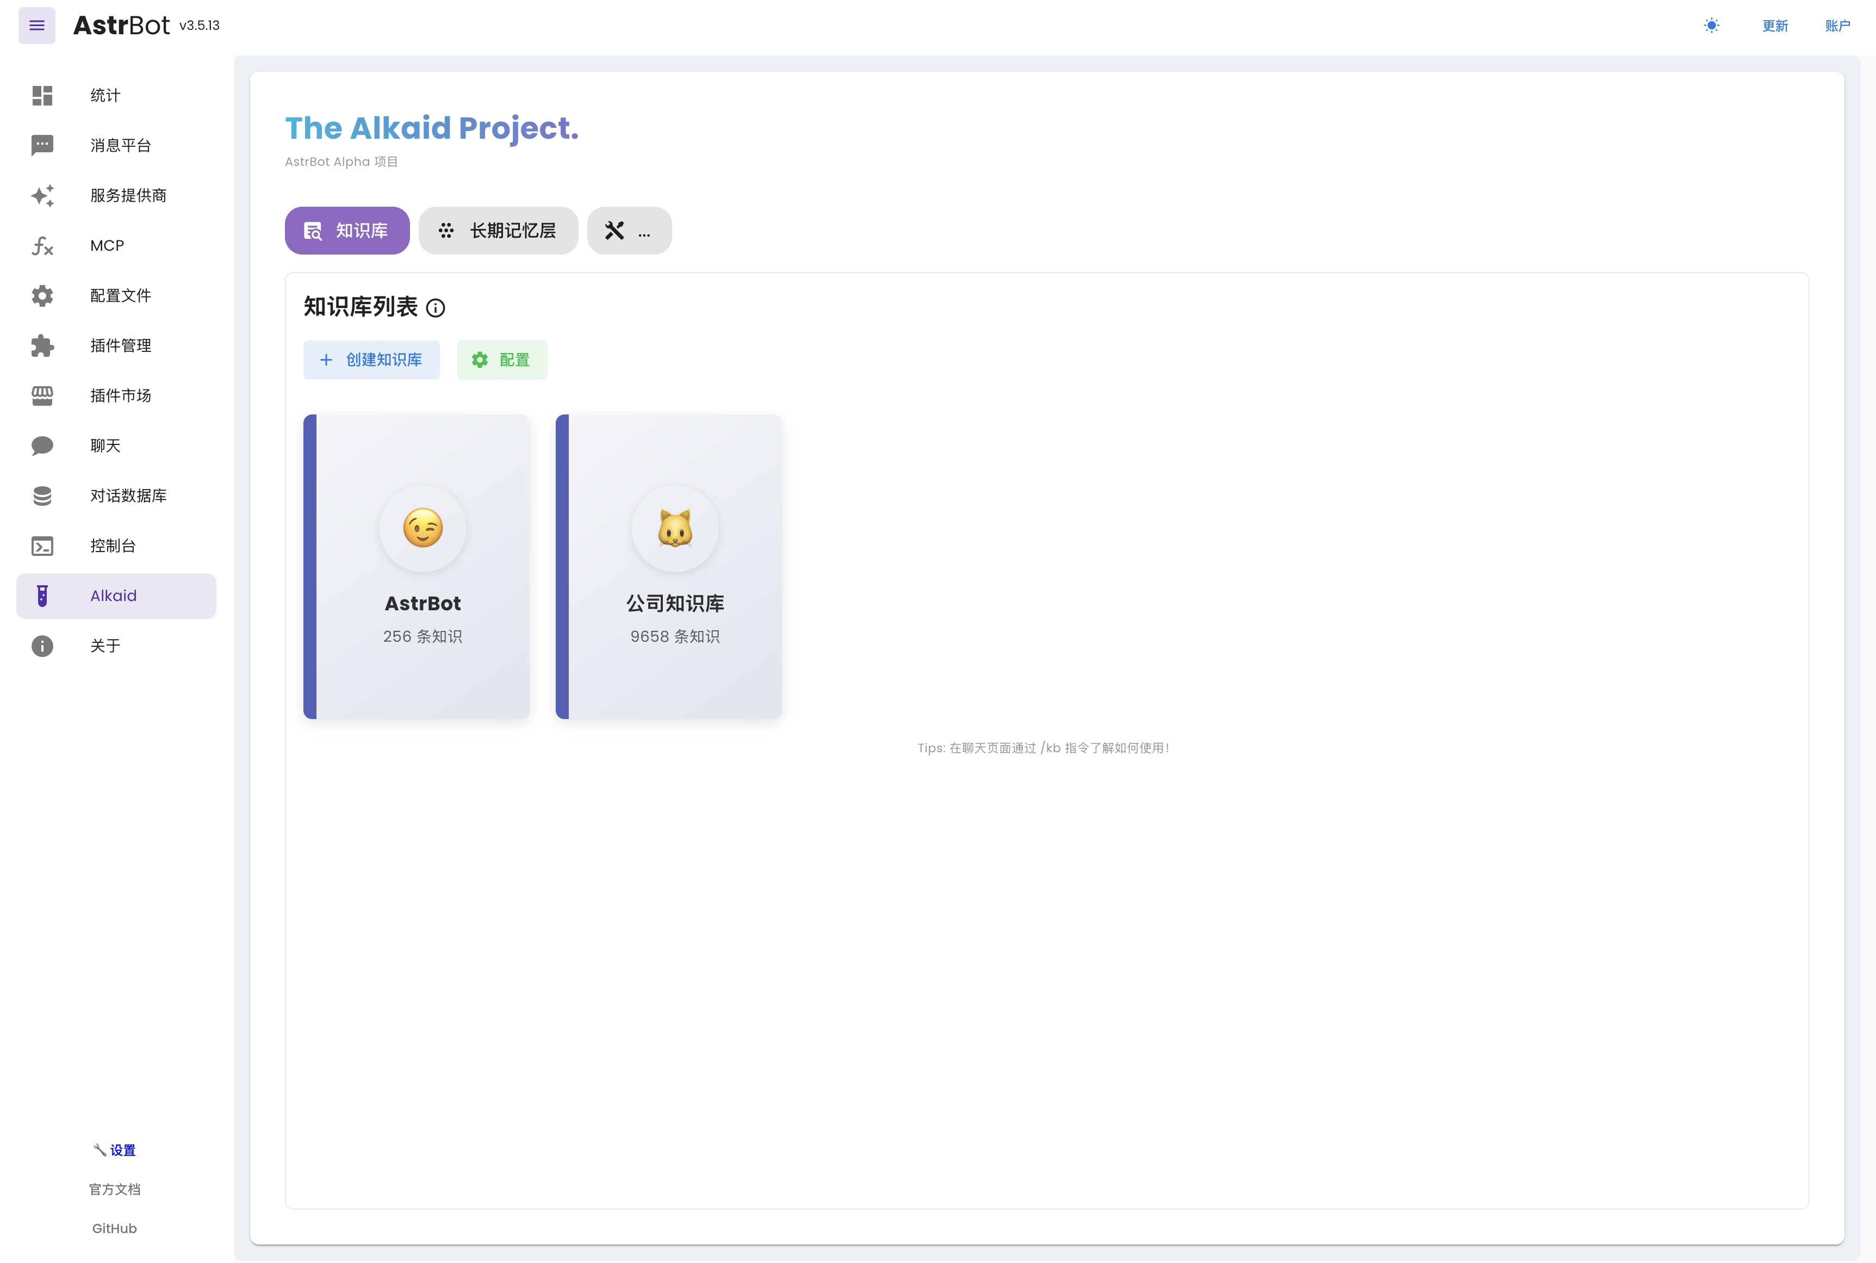The height and width of the screenshot is (1263, 1876).
Task: Open the 聊天 speech bubble icon
Action: [x=42, y=445]
